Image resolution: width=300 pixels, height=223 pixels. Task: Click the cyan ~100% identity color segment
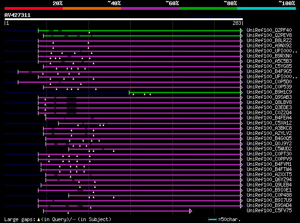(267, 8)
